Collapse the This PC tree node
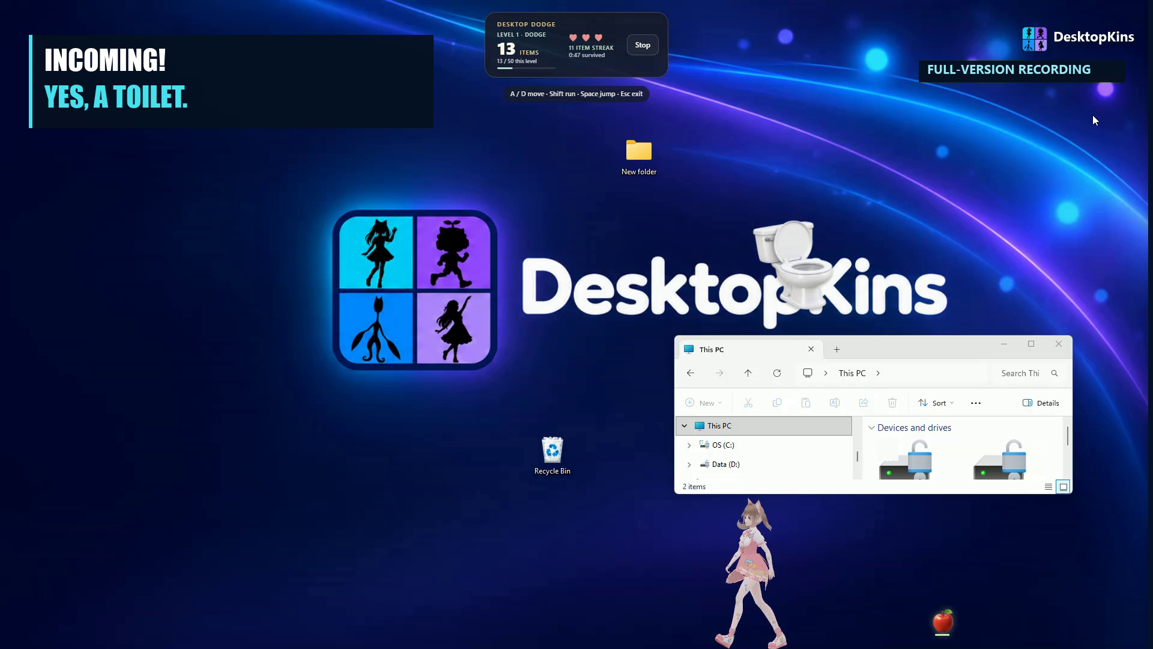The width and height of the screenshot is (1153, 649). [684, 426]
